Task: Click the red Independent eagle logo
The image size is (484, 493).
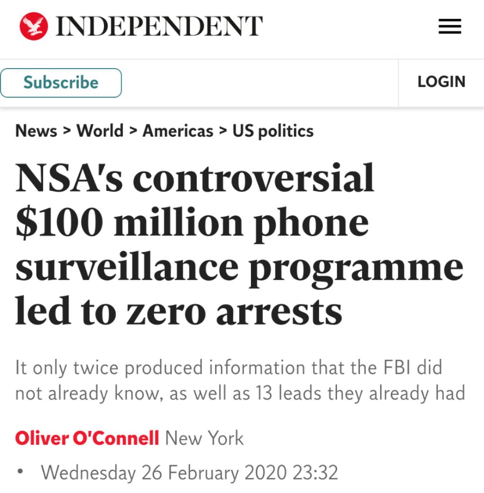Action: [34, 26]
